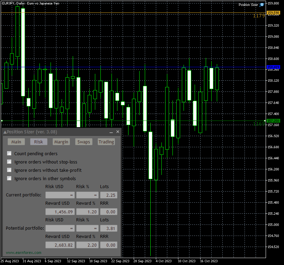The height and width of the screenshot is (265, 284).
Task: Tick Ignore orders in other symbols
Action: [x=9, y=178]
